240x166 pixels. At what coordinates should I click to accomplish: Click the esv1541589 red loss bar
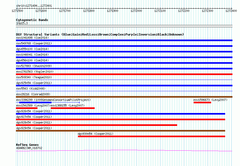[27, 108]
